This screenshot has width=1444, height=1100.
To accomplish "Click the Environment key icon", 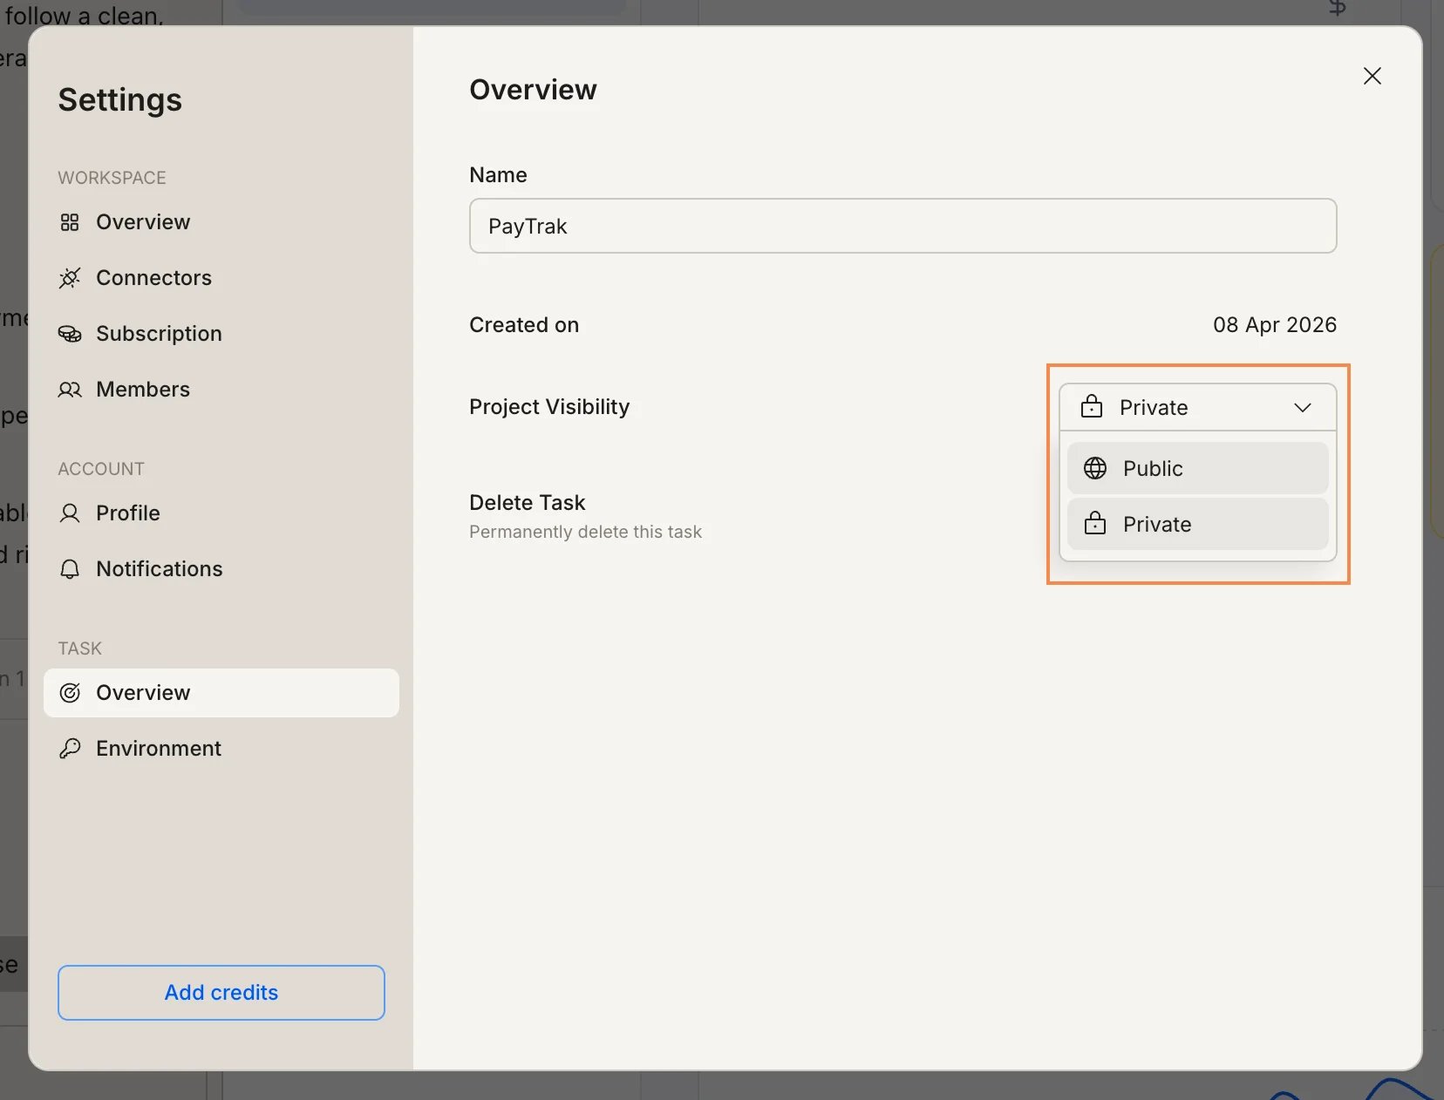I will click(x=70, y=749).
